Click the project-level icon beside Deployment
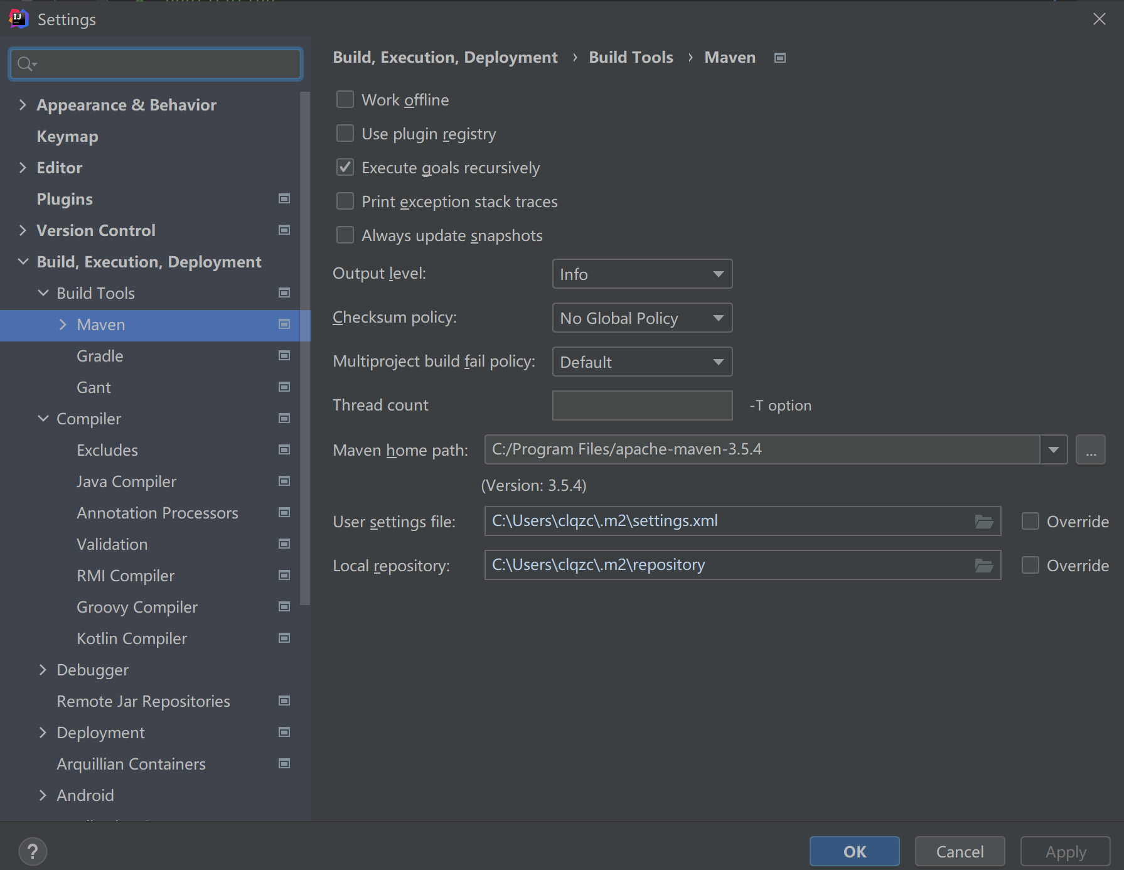 point(284,733)
